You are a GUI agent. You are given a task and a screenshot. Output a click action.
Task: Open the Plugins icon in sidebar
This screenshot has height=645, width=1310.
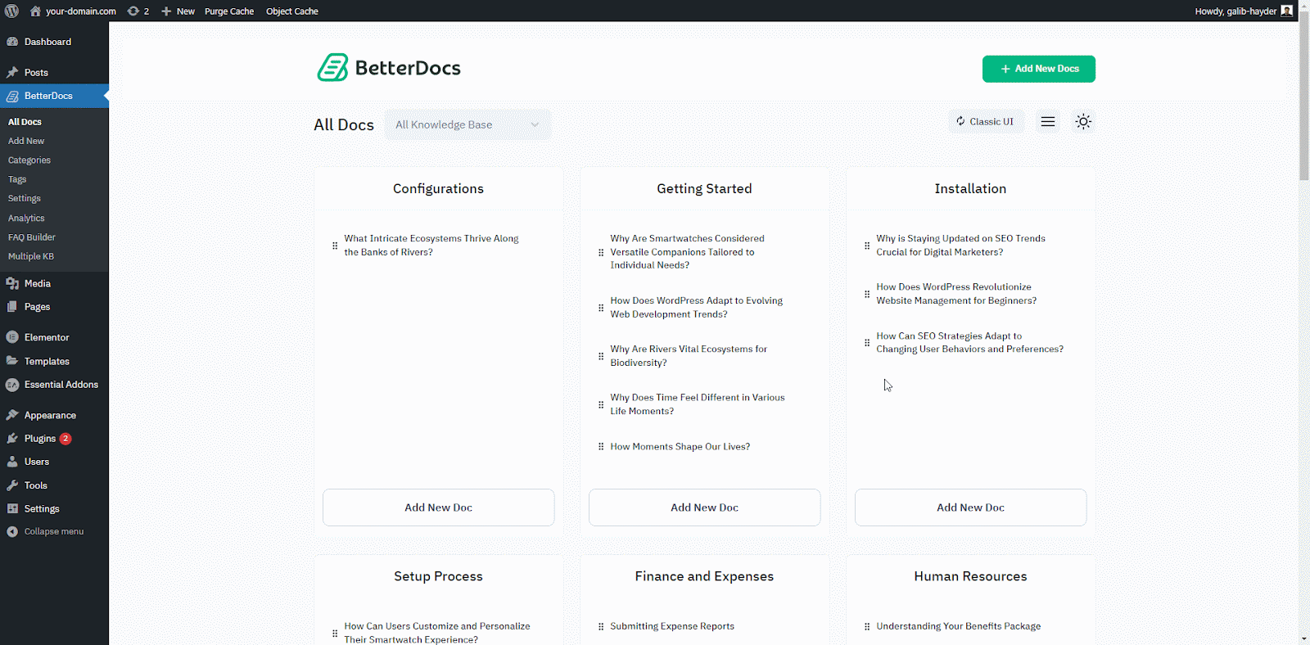coord(12,439)
